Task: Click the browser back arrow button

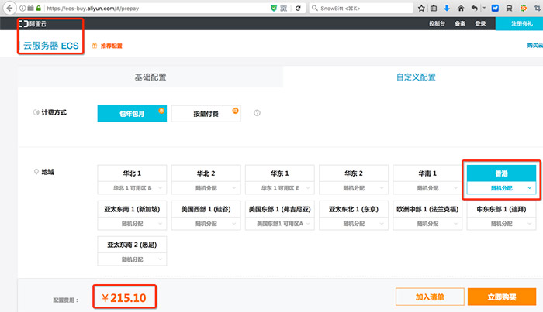Action: (8, 8)
